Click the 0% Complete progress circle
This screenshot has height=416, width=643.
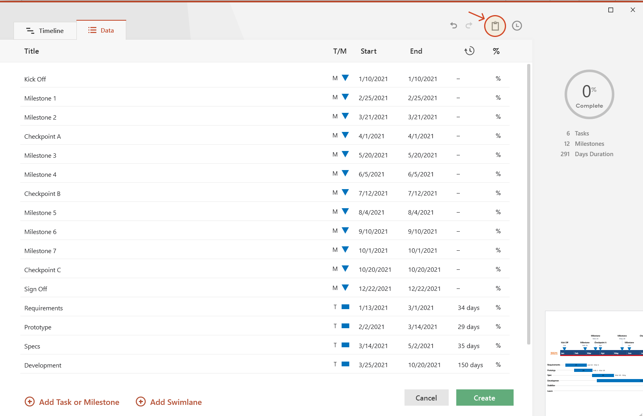(589, 95)
